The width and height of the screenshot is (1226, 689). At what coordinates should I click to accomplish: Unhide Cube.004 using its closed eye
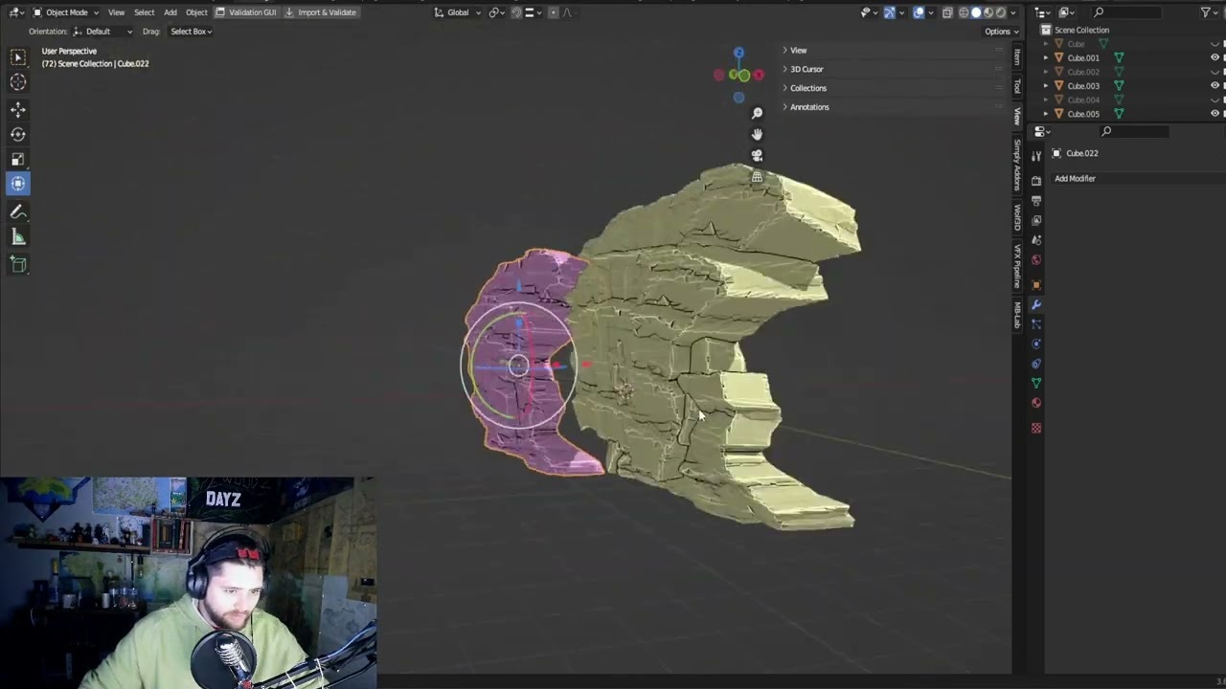click(x=1215, y=100)
